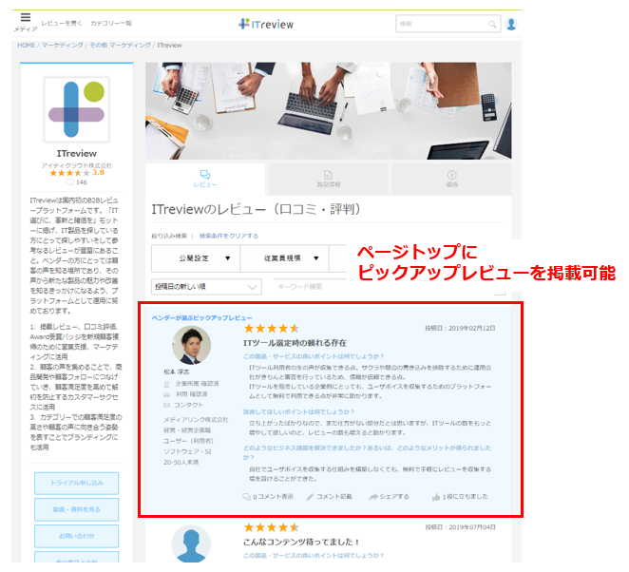Screen dimensions: 629x572
Task: Click the comment count icon next to 146
Action: point(69,182)
